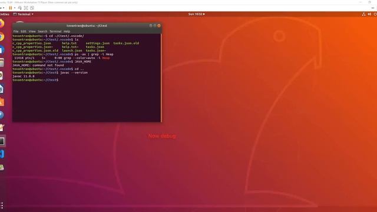The width and height of the screenshot is (377, 212).
Task: Open Visual Studio Code from the dock
Action: coord(2,154)
